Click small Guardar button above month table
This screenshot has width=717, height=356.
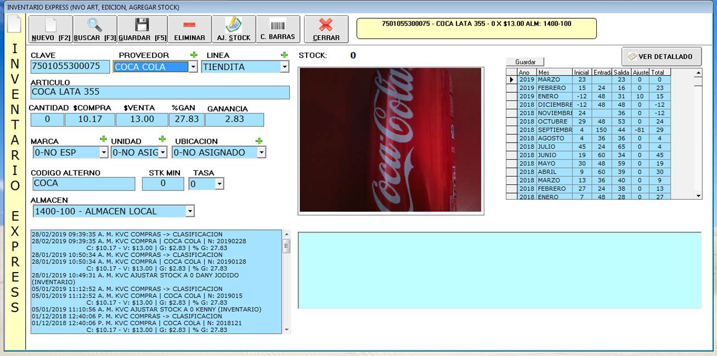point(525,62)
